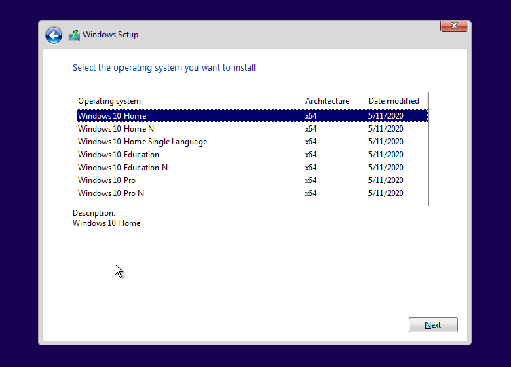Choose Windows 10 Pro N
This screenshot has height=367, width=511.
point(111,193)
